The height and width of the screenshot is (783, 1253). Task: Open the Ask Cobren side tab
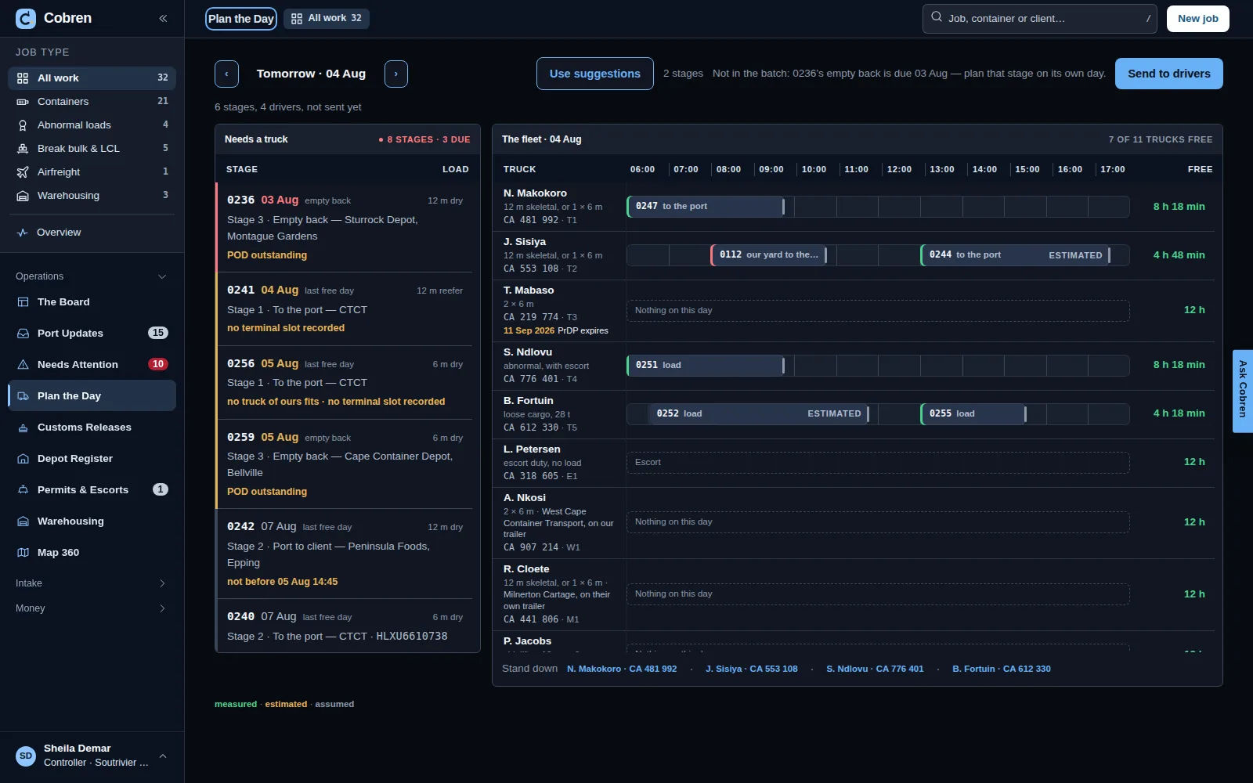pos(1243,391)
